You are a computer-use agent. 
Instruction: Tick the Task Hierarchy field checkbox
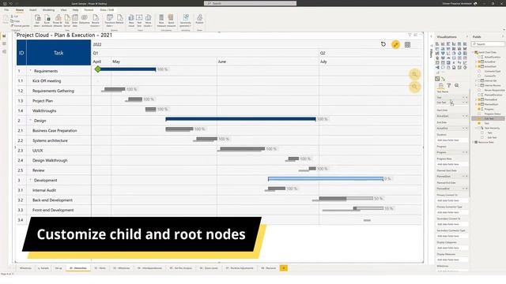tap(479, 128)
